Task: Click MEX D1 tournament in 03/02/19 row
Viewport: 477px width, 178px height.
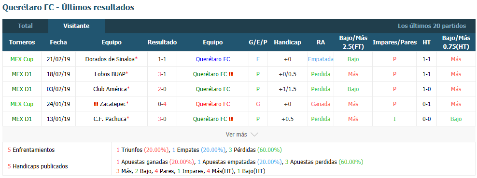Action: click(22, 89)
